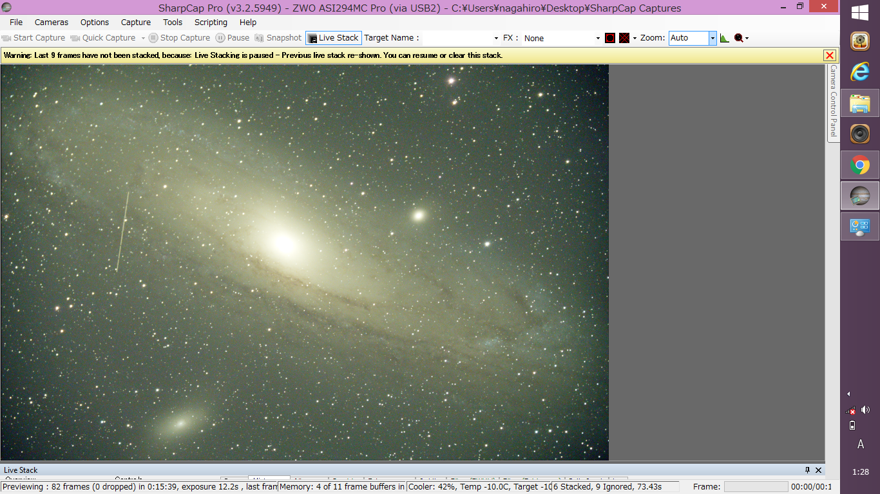Click the top orange app taskbar icon
This screenshot has width=880, height=494.
click(x=860, y=41)
